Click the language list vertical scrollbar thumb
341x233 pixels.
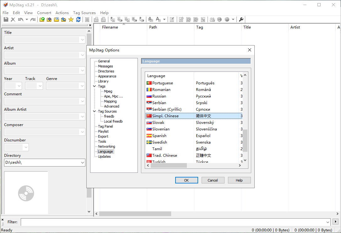245,141
